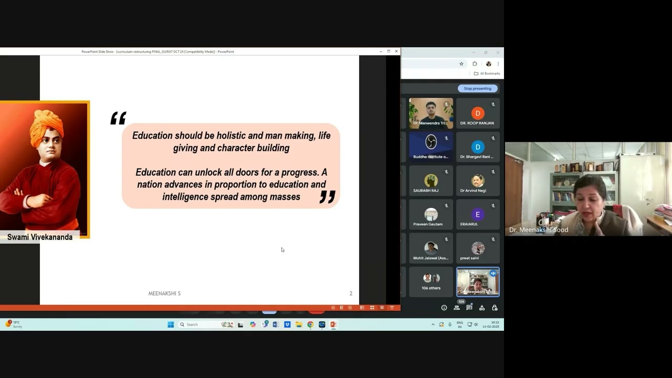
Task: Open chat with everyone icon in Meet
Action: [469, 308]
